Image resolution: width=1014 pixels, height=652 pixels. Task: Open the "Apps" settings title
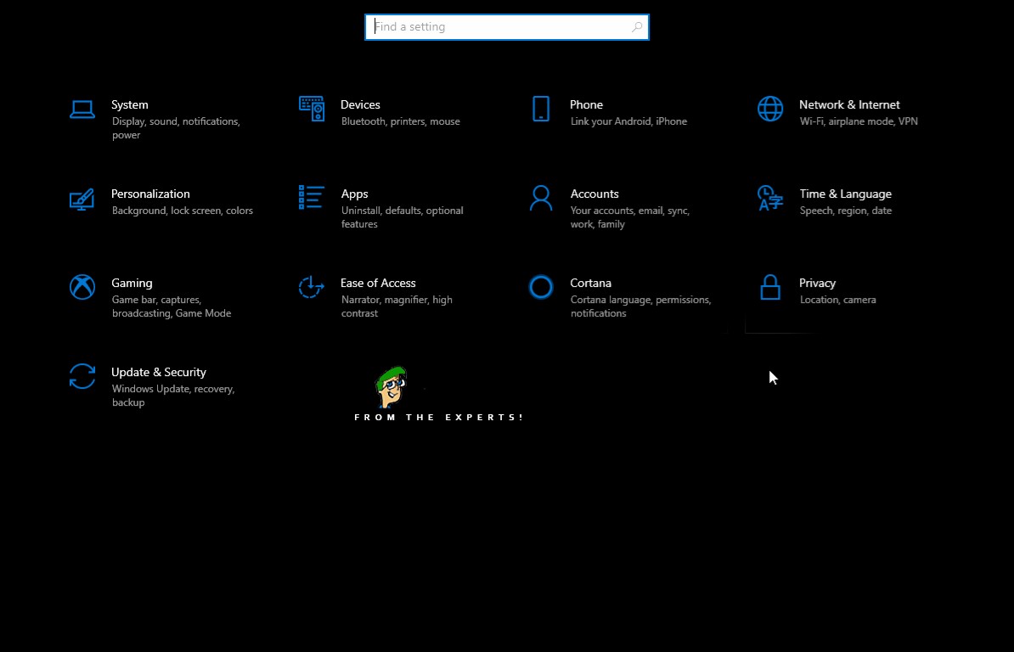(354, 194)
